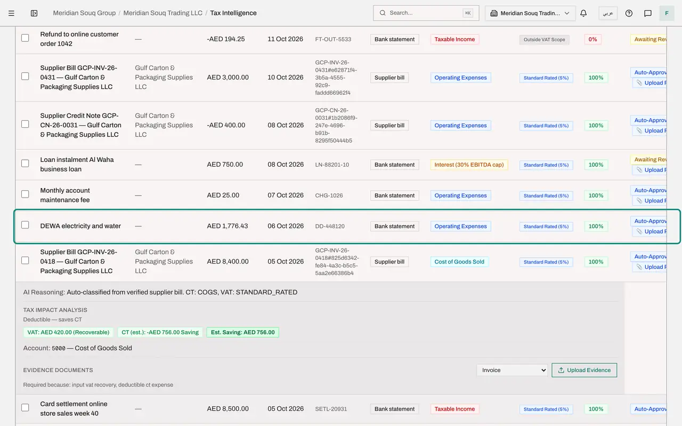The height and width of the screenshot is (426, 682).
Task: Click VAT AED 420.00 Recoverable badge
Action: click(x=68, y=332)
